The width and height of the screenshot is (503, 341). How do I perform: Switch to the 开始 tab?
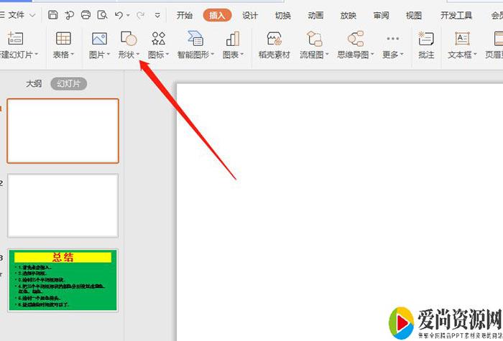[185, 15]
